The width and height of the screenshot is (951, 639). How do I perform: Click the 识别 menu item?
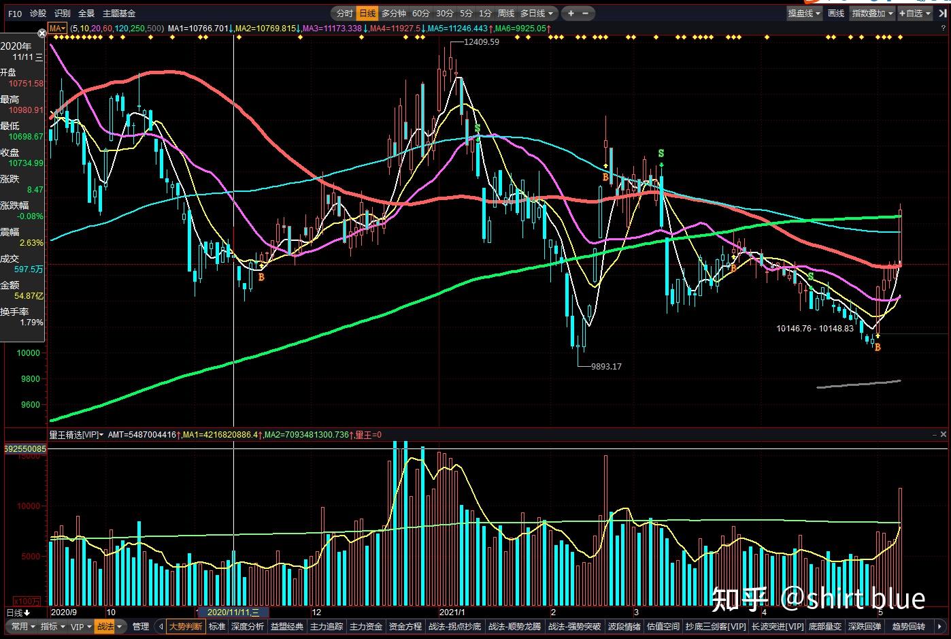click(63, 13)
